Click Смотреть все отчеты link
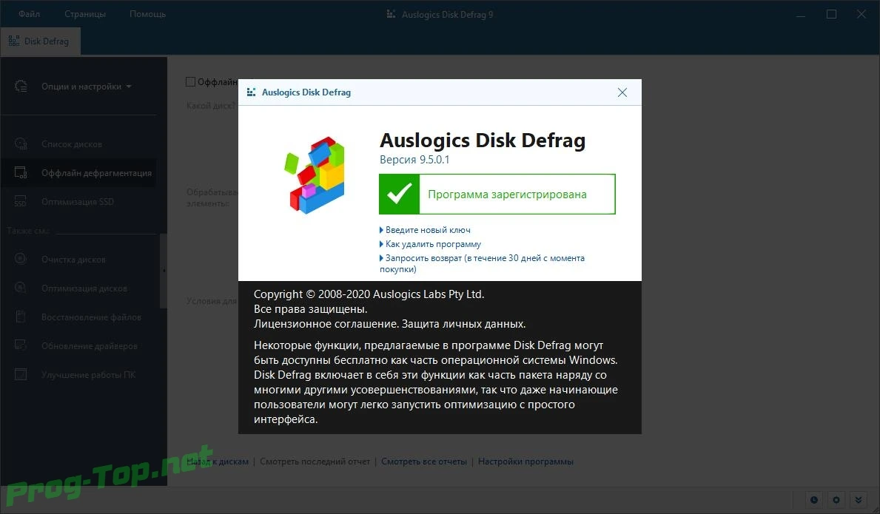This screenshot has width=880, height=514. pyautogui.click(x=424, y=462)
